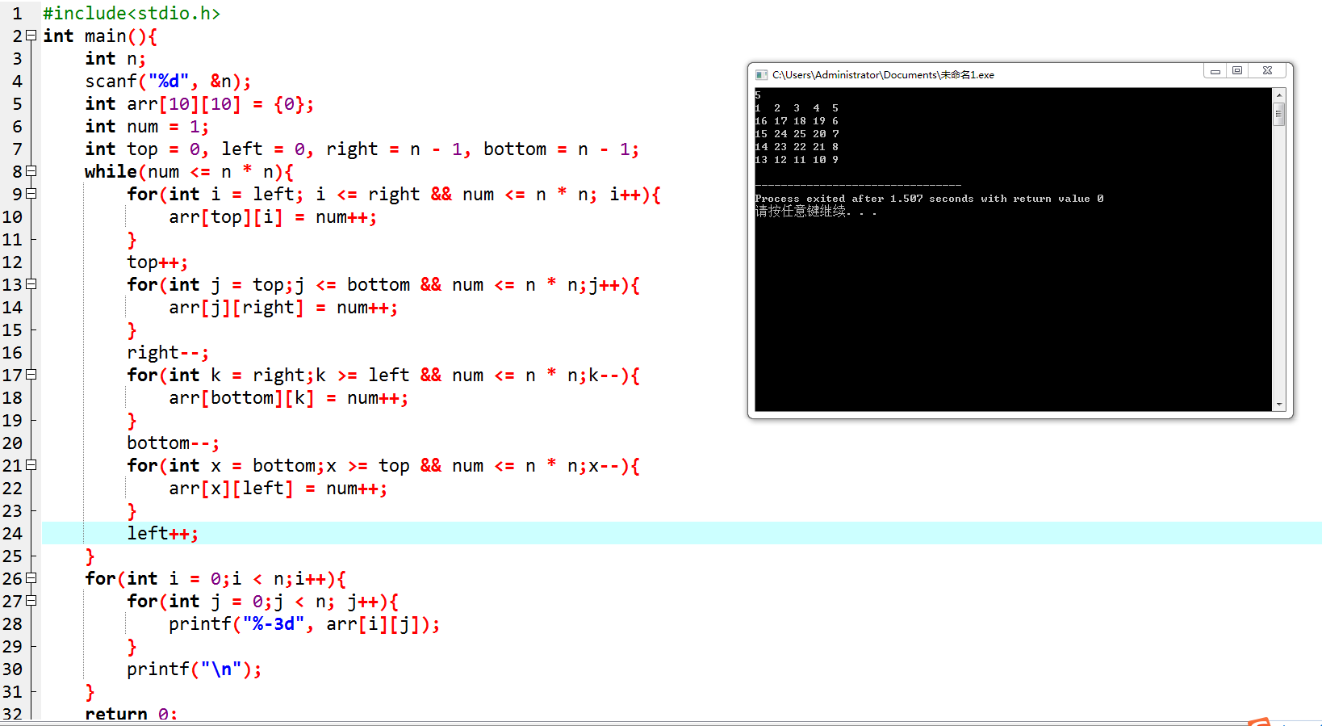This screenshot has height=726, width=1322.
Task: Collapse the print loop fold on line 26
Action: click(31, 577)
